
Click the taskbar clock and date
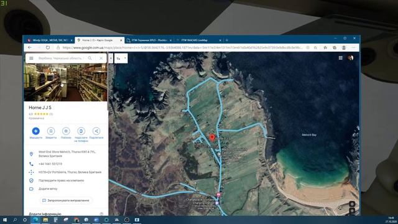point(391,220)
